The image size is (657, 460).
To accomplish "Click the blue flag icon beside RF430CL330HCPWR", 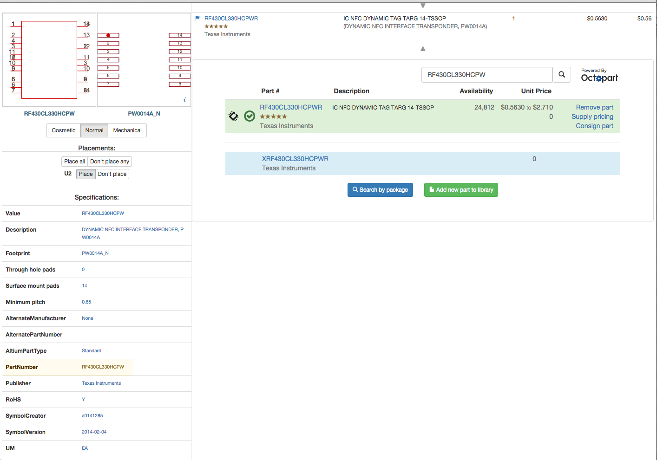I will (197, 18).
